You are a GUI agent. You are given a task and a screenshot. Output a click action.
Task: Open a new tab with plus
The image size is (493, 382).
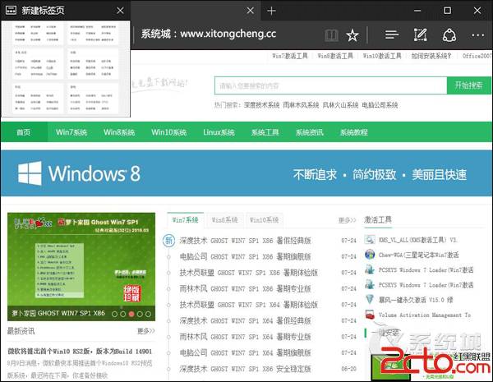[x=271, y=11]
